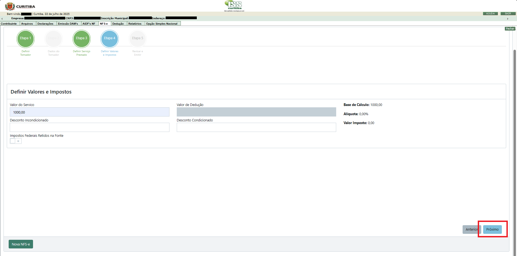Click the Próximo button
This screenshot has height=256, width=517.
tap(492, 230)
